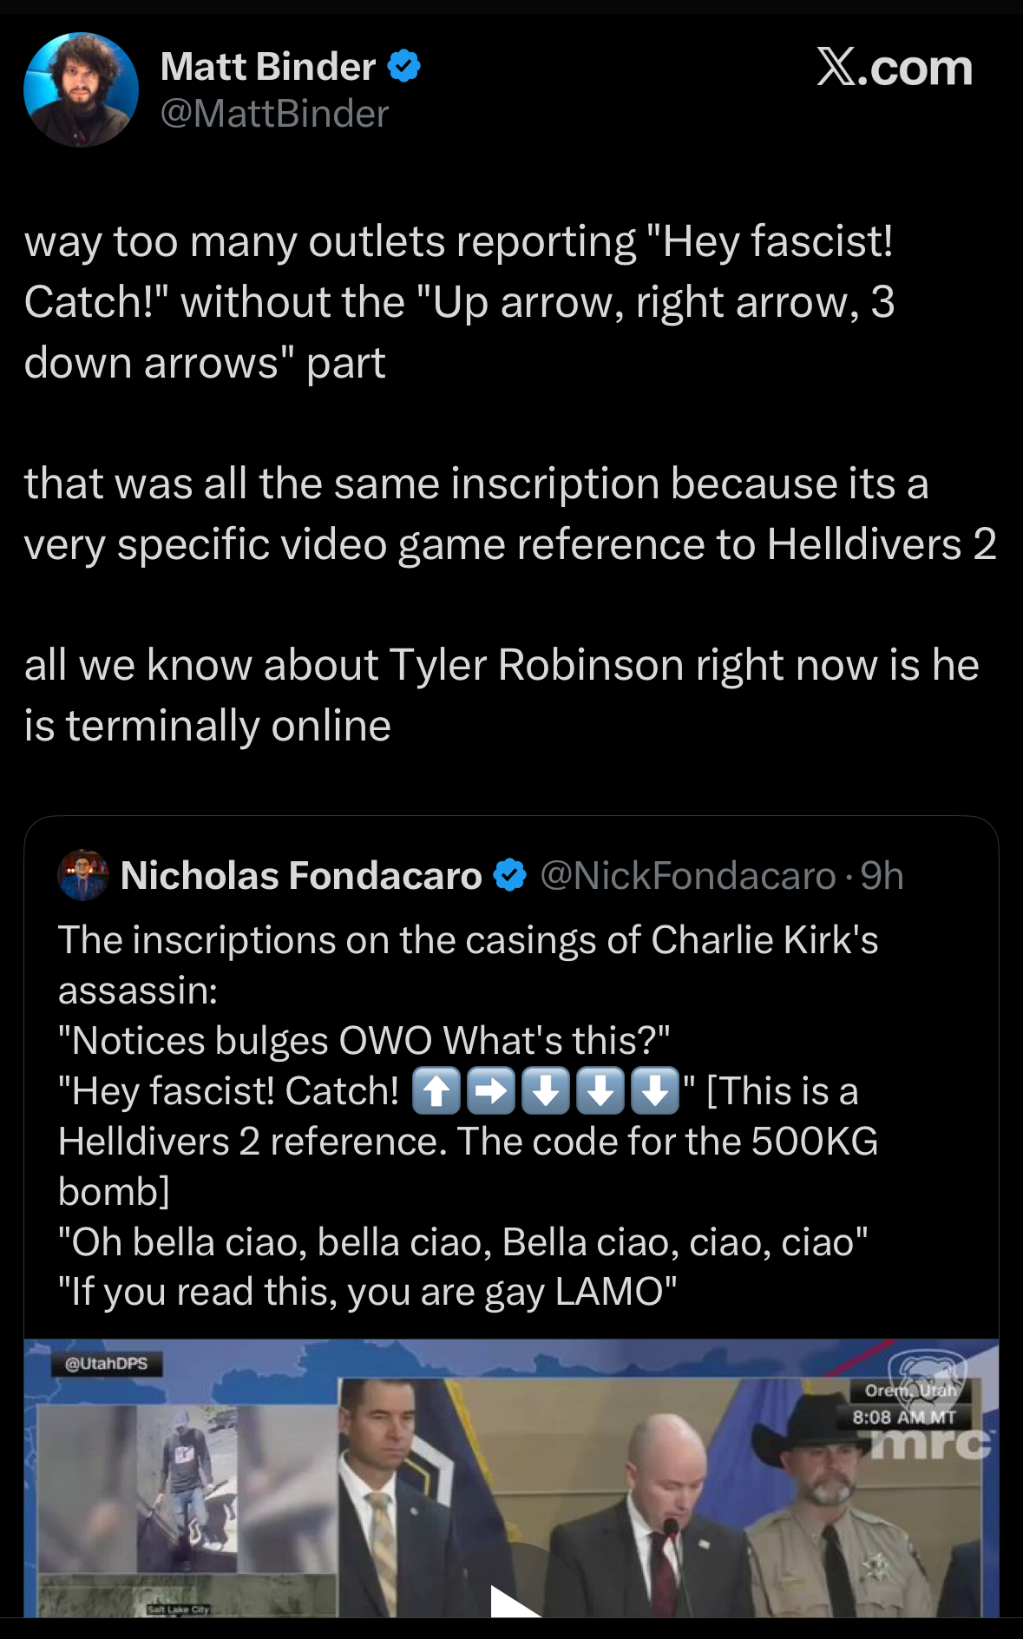
Task: Click the X.com logo
Action: 894,68
